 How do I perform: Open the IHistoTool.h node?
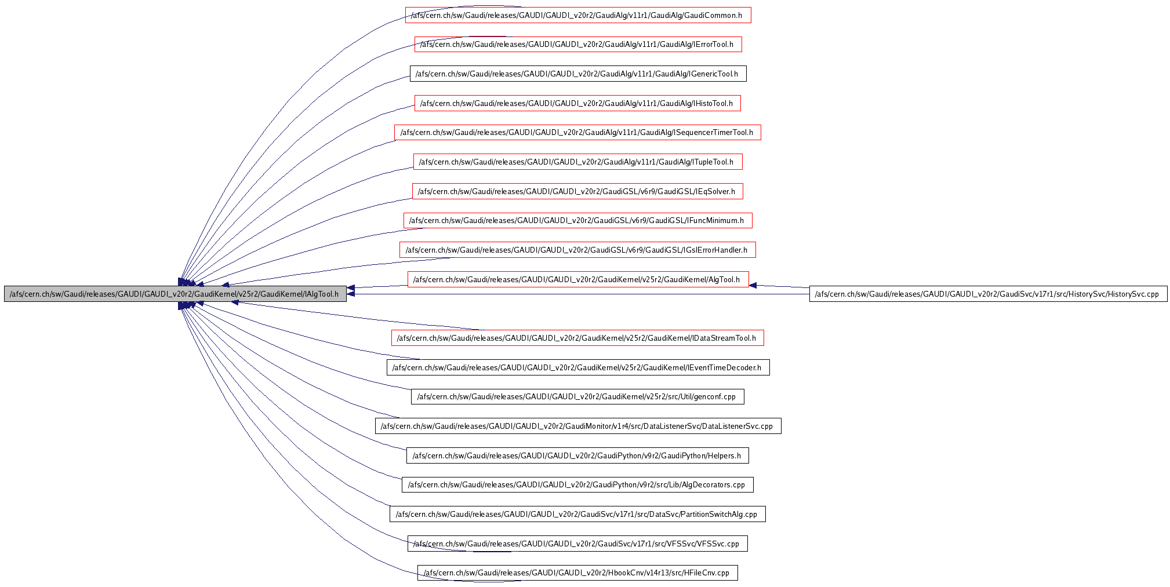coord(577,104)
